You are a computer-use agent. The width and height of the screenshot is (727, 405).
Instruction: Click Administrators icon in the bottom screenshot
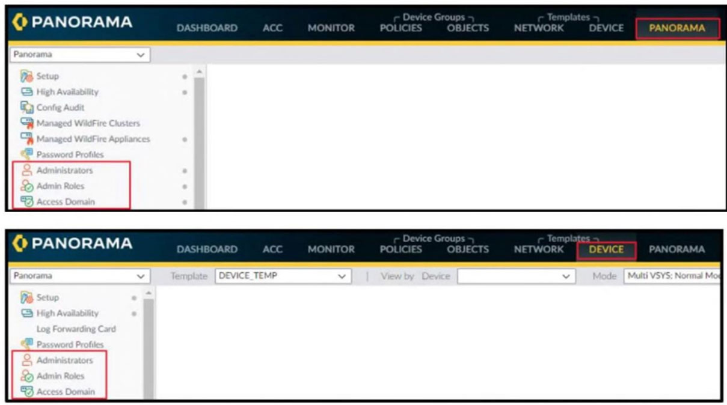(26, 360)
